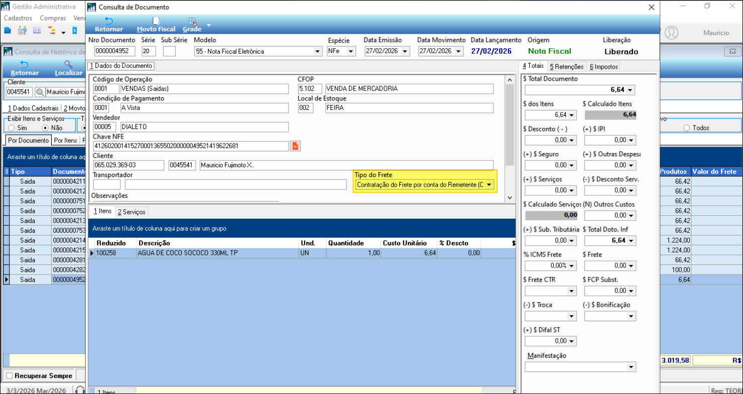743x394 pixels.
Task: Open the PDF icon beside Chave NFE
Action: tap(295, 146)
